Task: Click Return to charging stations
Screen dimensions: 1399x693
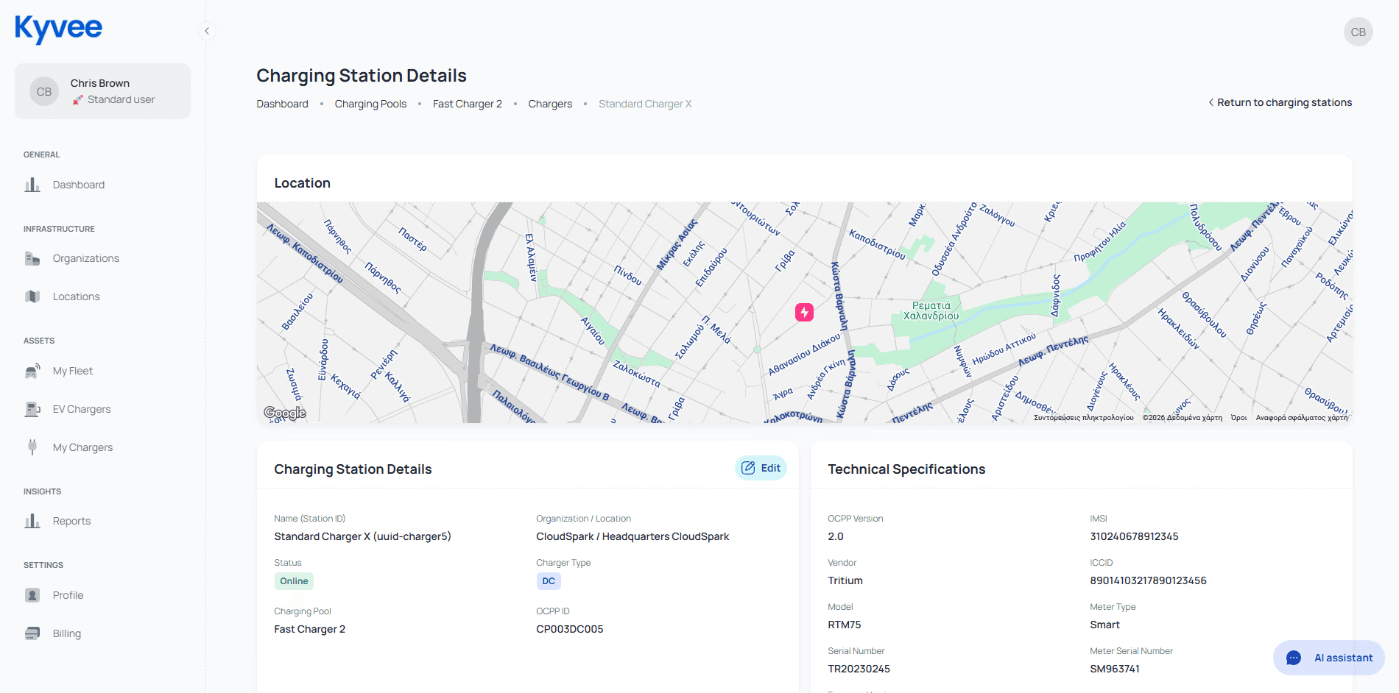Action: tap(1280, 102)
